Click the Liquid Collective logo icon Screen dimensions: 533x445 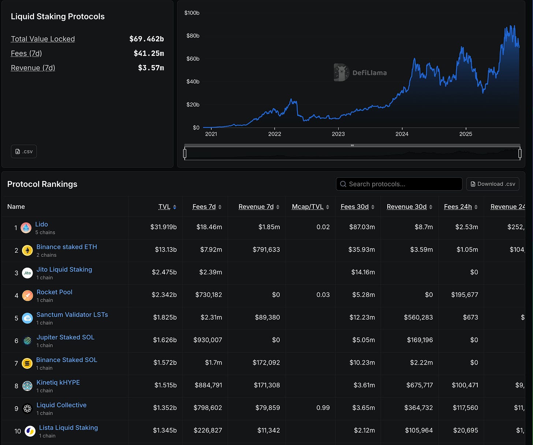27,409
